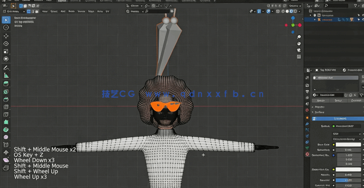364x188 pixels.
Task: Open the Modifiers wrench properties tab
Action: coord(307,124)
